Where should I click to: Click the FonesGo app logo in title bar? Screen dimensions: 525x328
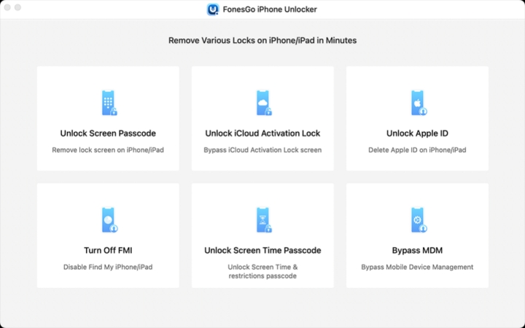(213, 9)
